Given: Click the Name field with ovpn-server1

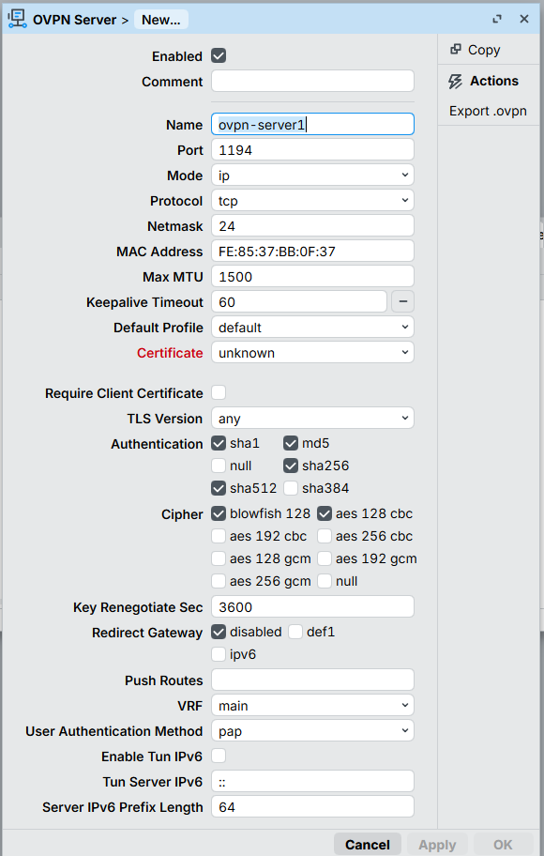Looking at the screenshot, I should pyautogui.click(x=312, y=125).
